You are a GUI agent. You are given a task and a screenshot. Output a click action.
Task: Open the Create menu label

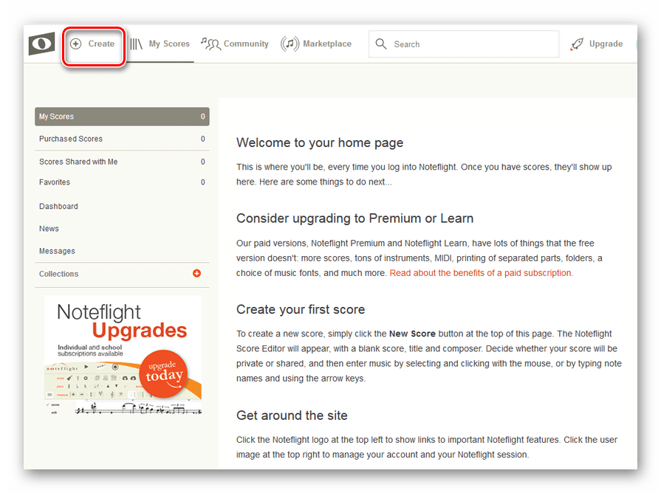coord(101,44)
